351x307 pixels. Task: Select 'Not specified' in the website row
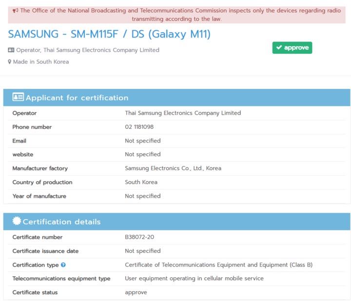(143, 154)
